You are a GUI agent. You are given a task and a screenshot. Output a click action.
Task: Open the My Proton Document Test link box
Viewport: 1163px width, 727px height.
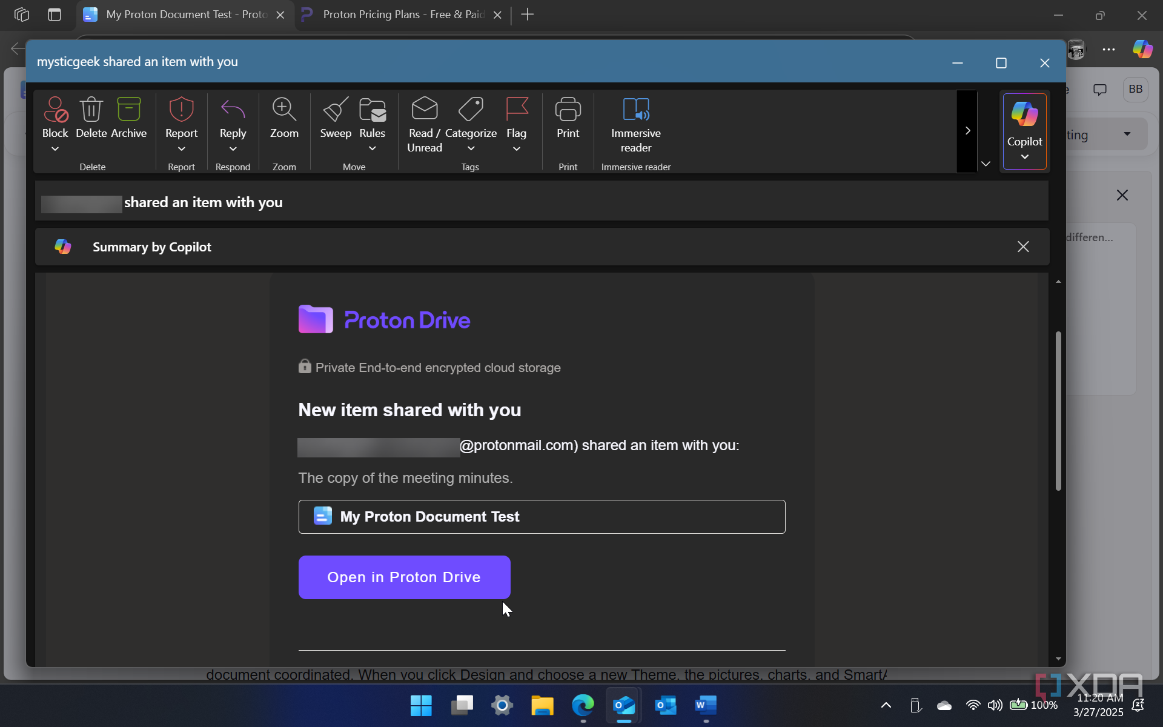[542, 517]
